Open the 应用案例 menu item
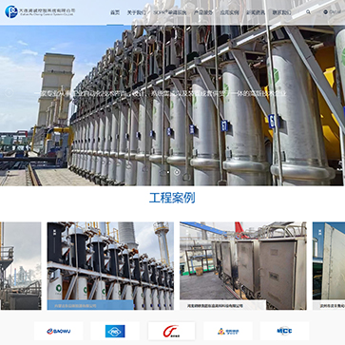Image resolution: width=345 pixels, height=345 pixels. (229, 12)
